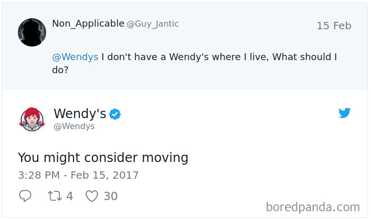Like the tweet with the heart icon
The width and height of the screenshot is (371, 220).
(92, 196)
